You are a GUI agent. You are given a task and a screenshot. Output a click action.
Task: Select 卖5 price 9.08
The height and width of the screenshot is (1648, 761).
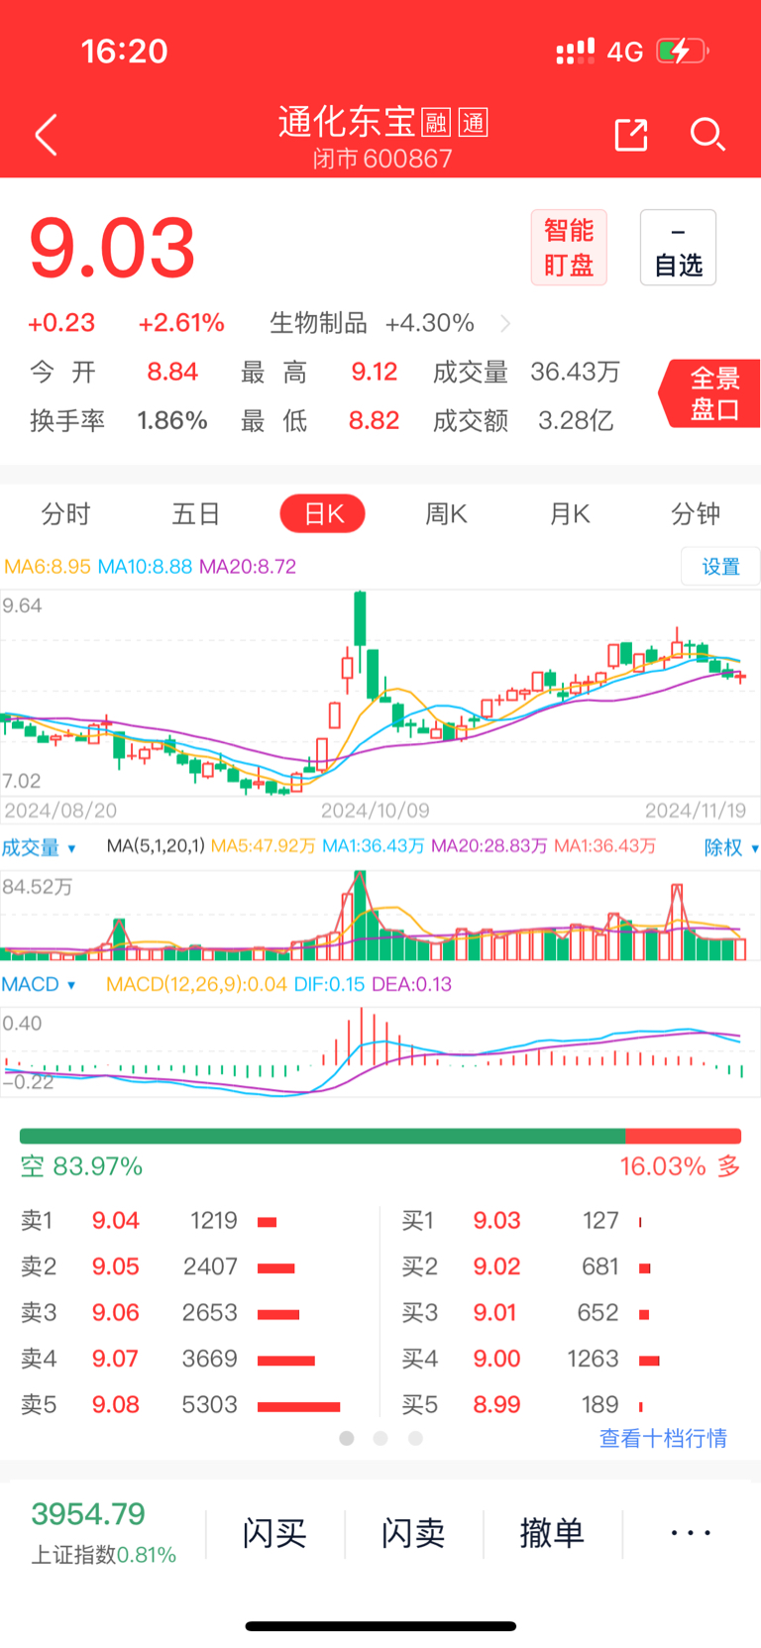(116, 1405)
